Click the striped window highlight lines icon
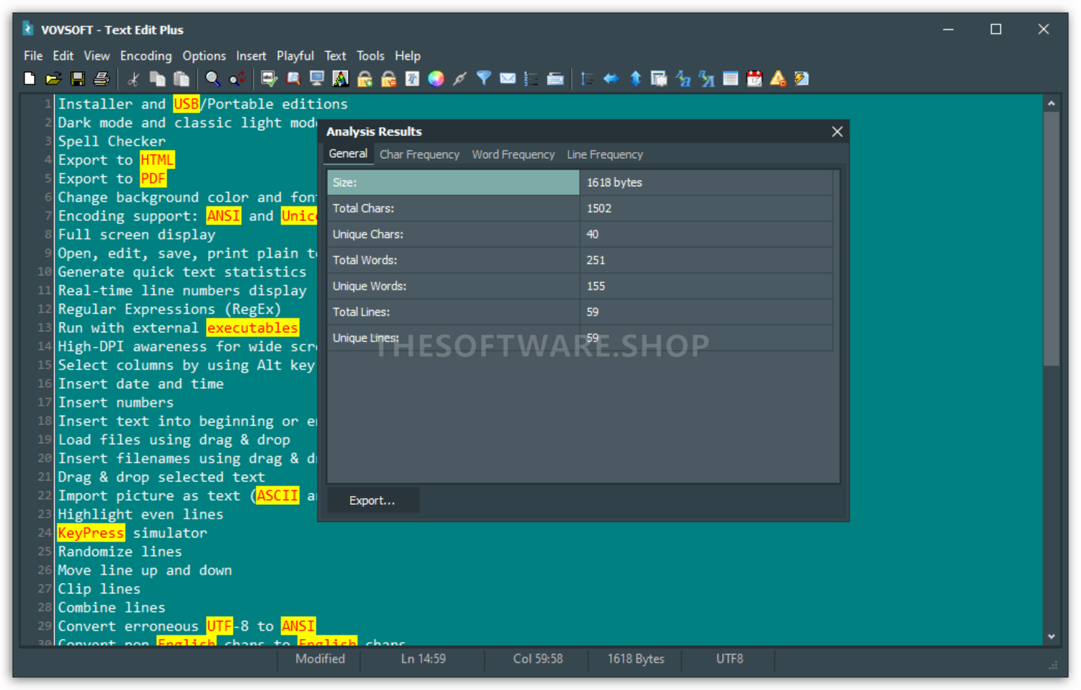1081x690 pixels. tap(731, 79)
